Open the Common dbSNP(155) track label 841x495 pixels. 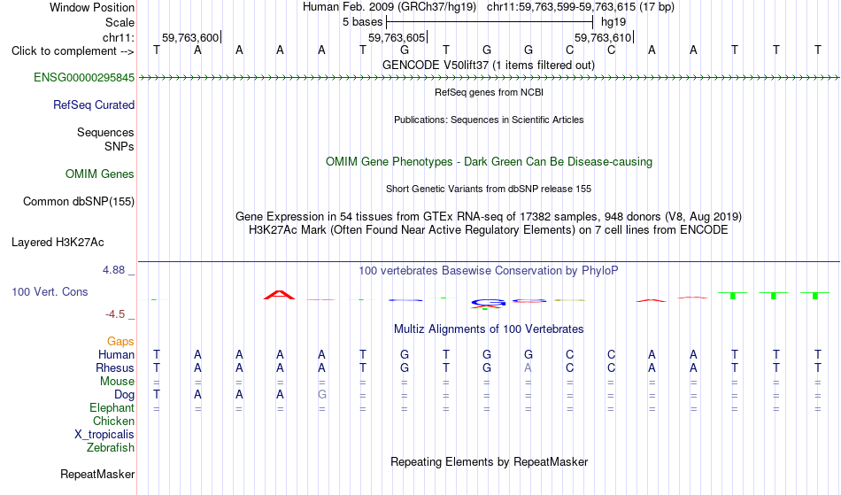pos(79,202)
